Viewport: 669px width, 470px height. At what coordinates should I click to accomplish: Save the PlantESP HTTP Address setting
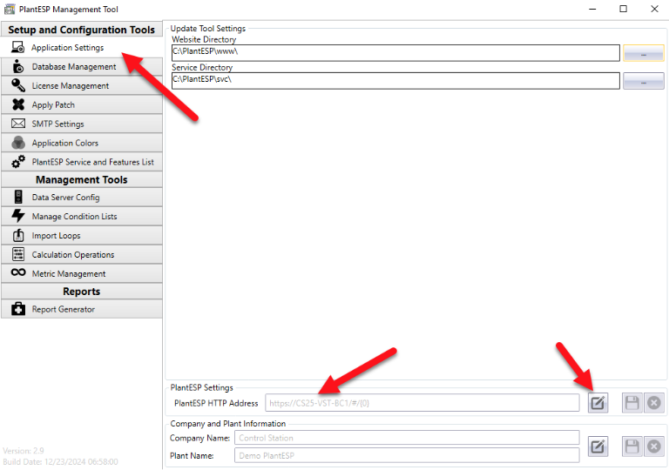632,403
